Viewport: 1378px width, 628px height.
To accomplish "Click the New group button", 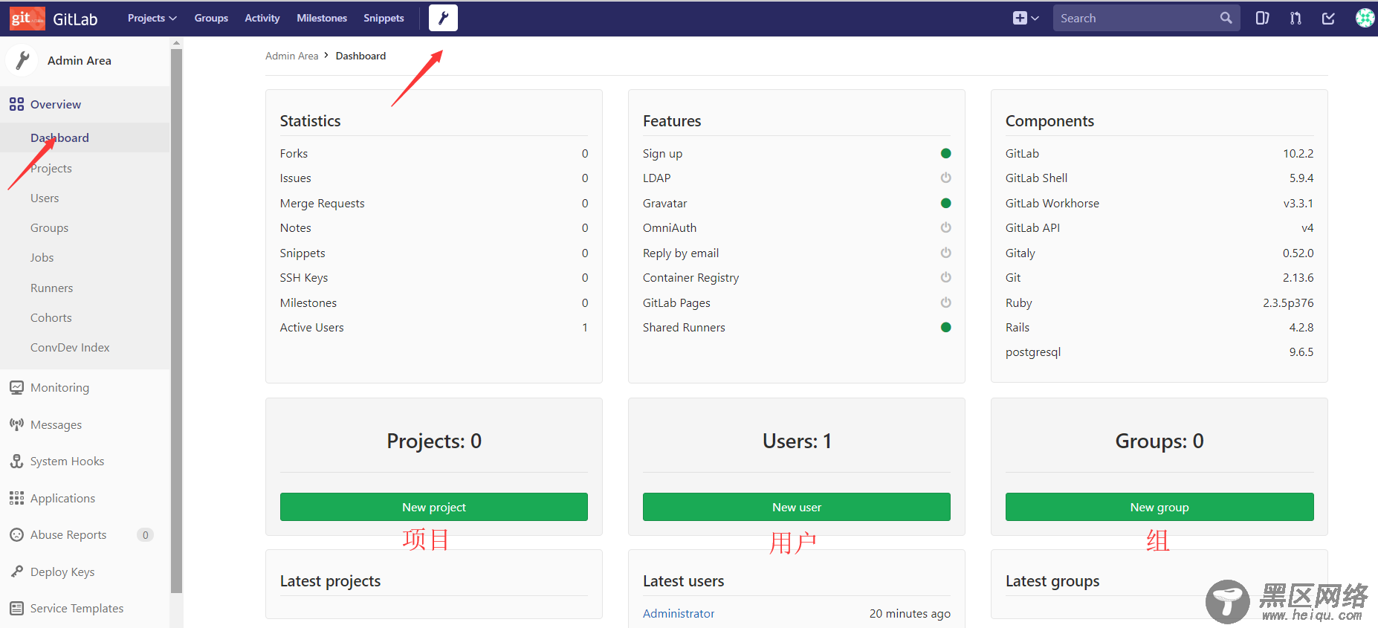I will point(1159,507).
